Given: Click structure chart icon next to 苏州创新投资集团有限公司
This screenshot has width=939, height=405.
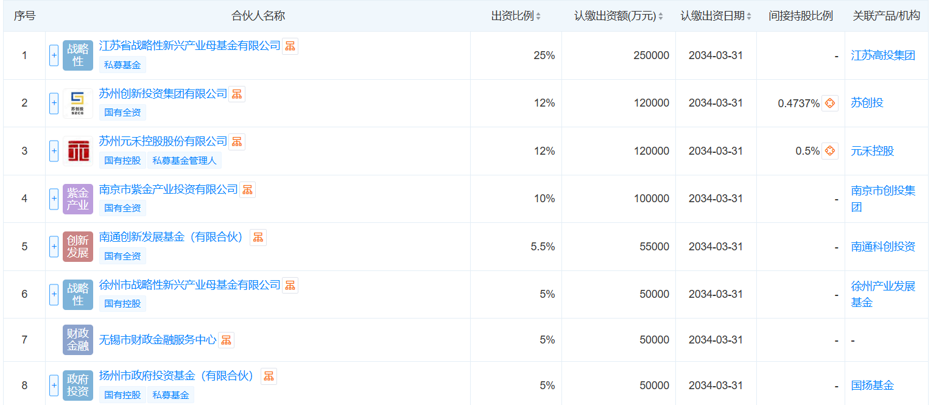Looking at the screenshot, I should pos(237,94).
